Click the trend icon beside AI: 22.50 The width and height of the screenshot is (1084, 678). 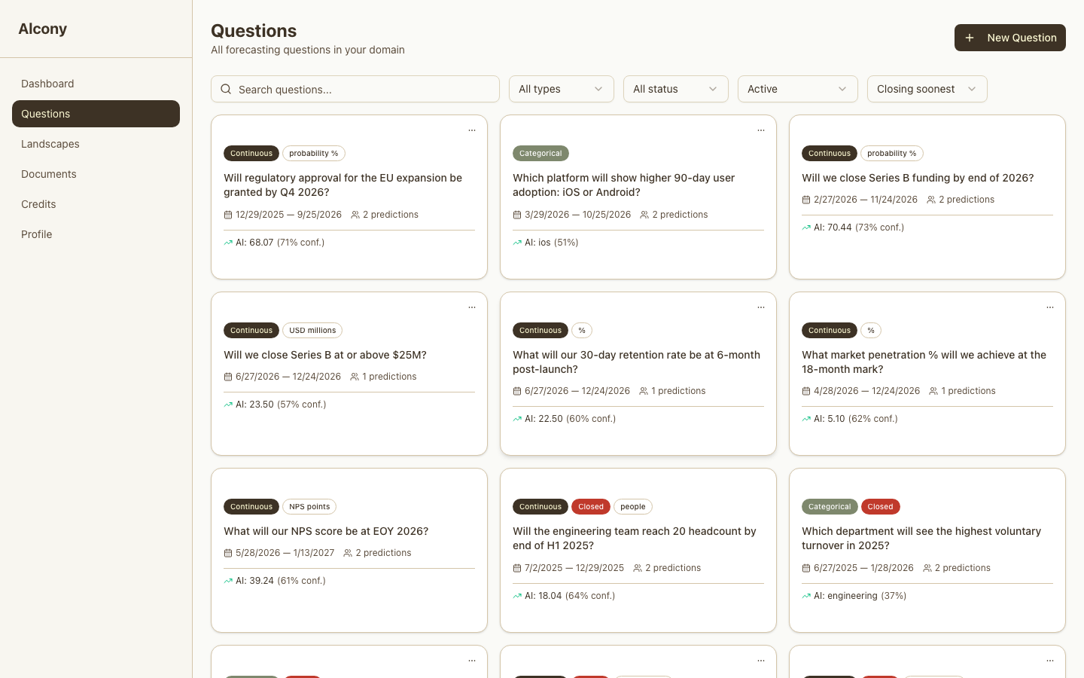(x=517, y=419)
